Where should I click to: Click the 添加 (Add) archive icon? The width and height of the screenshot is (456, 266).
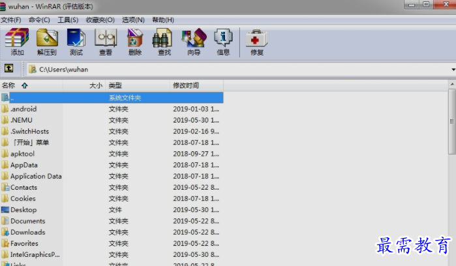coord(17,38)
